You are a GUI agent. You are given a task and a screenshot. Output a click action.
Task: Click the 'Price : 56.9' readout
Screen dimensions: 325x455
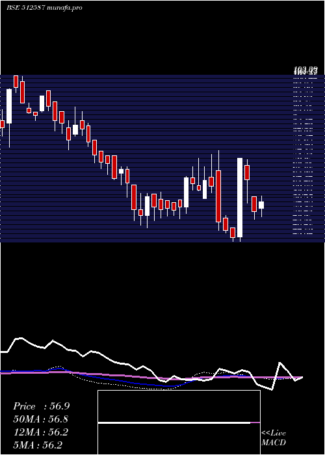click(41, 406)
